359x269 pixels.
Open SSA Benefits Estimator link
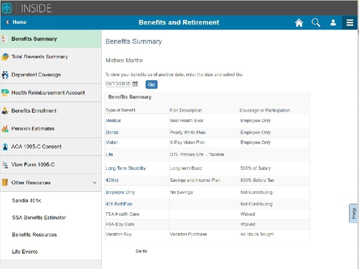[x=39, y=218]
